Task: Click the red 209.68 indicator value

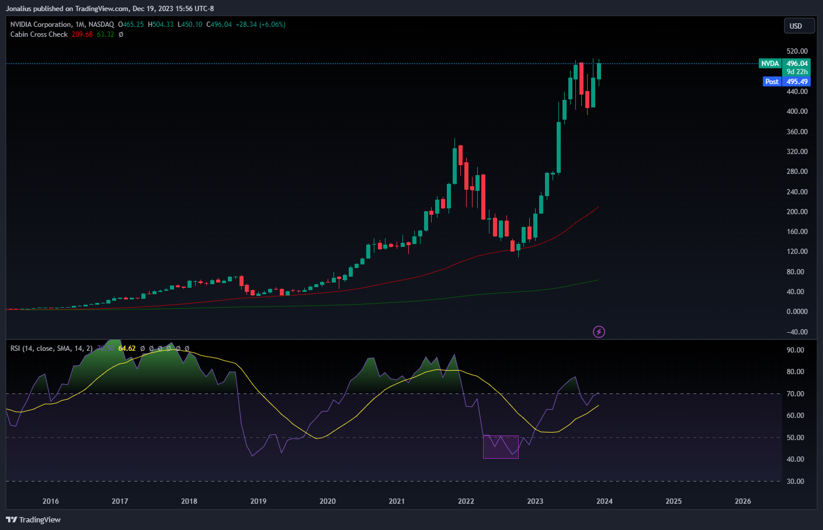Action: click(82, 34)
